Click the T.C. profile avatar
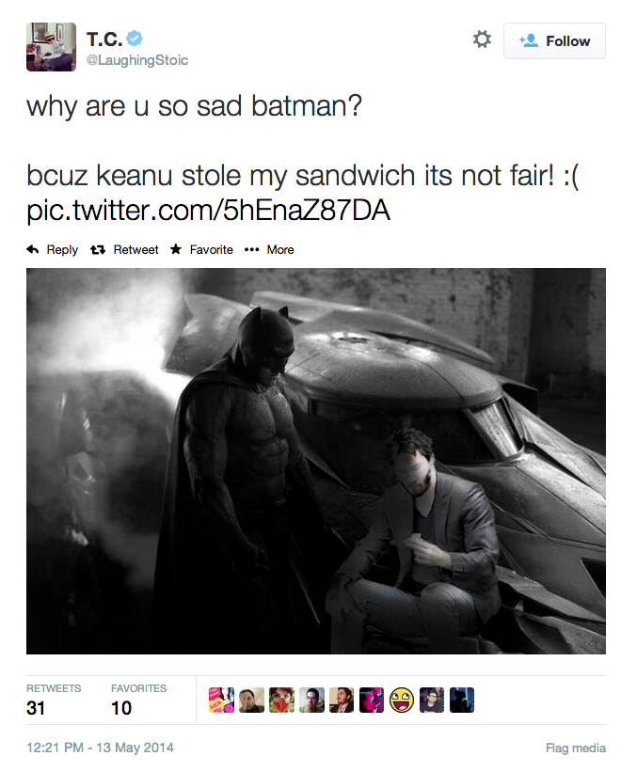The height and width of the screenshot is (772, 637). (x=51, y=46)
